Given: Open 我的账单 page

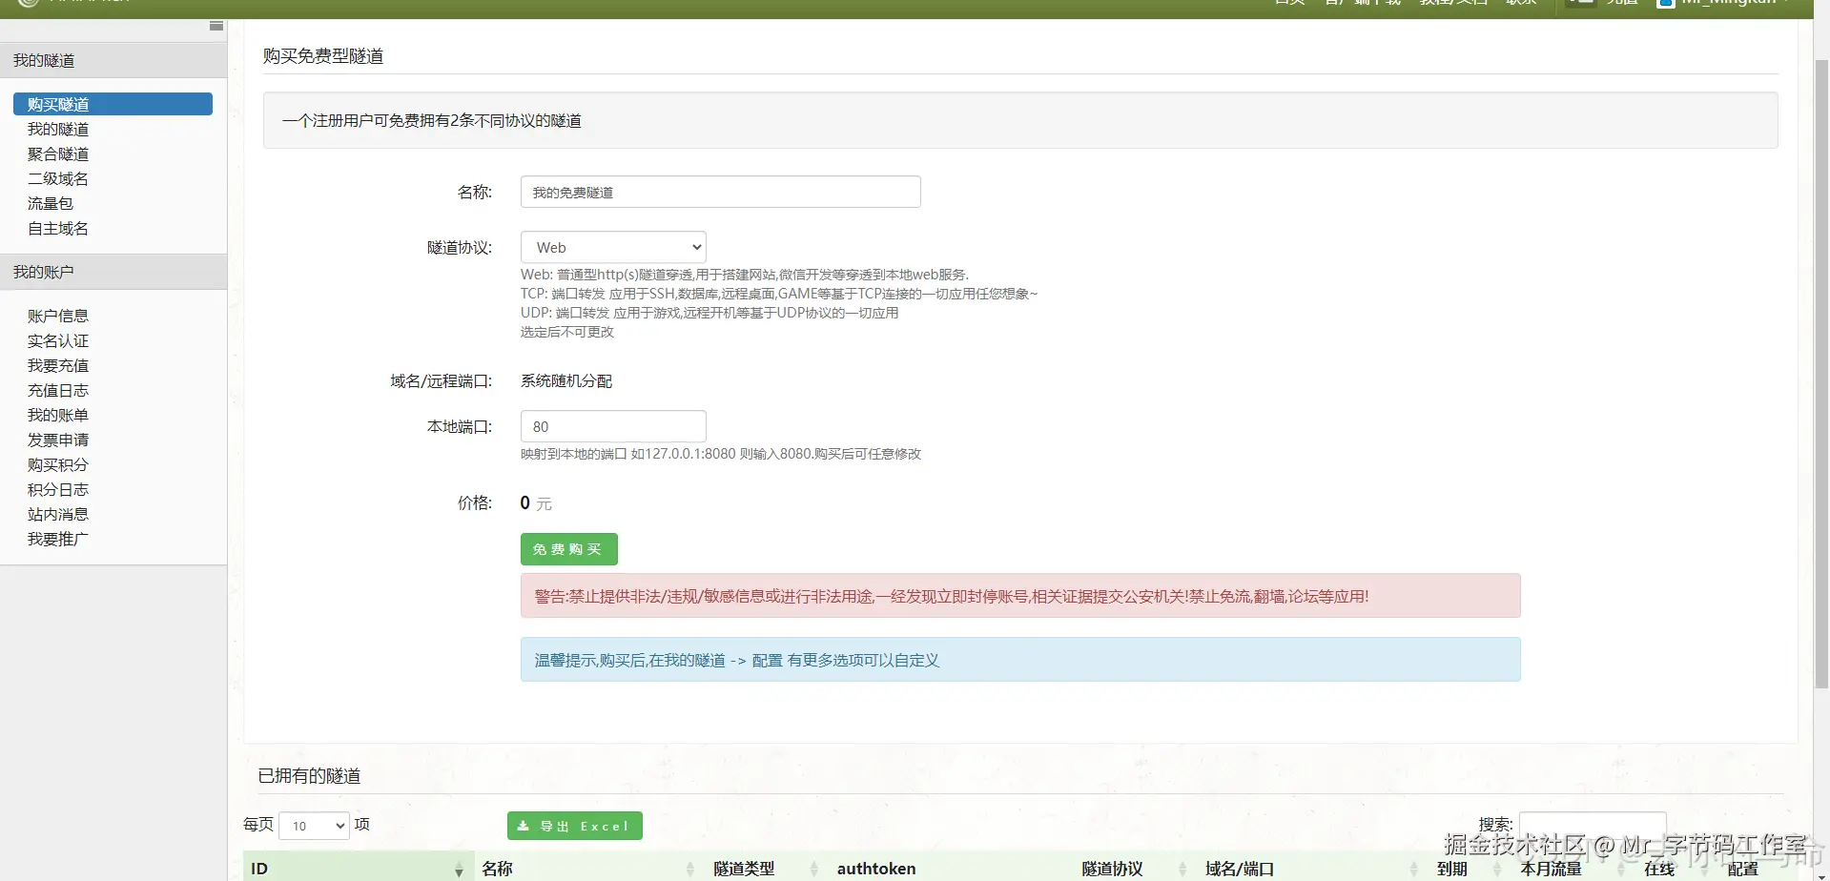Looking at the screenshot, I should (58, 415).
